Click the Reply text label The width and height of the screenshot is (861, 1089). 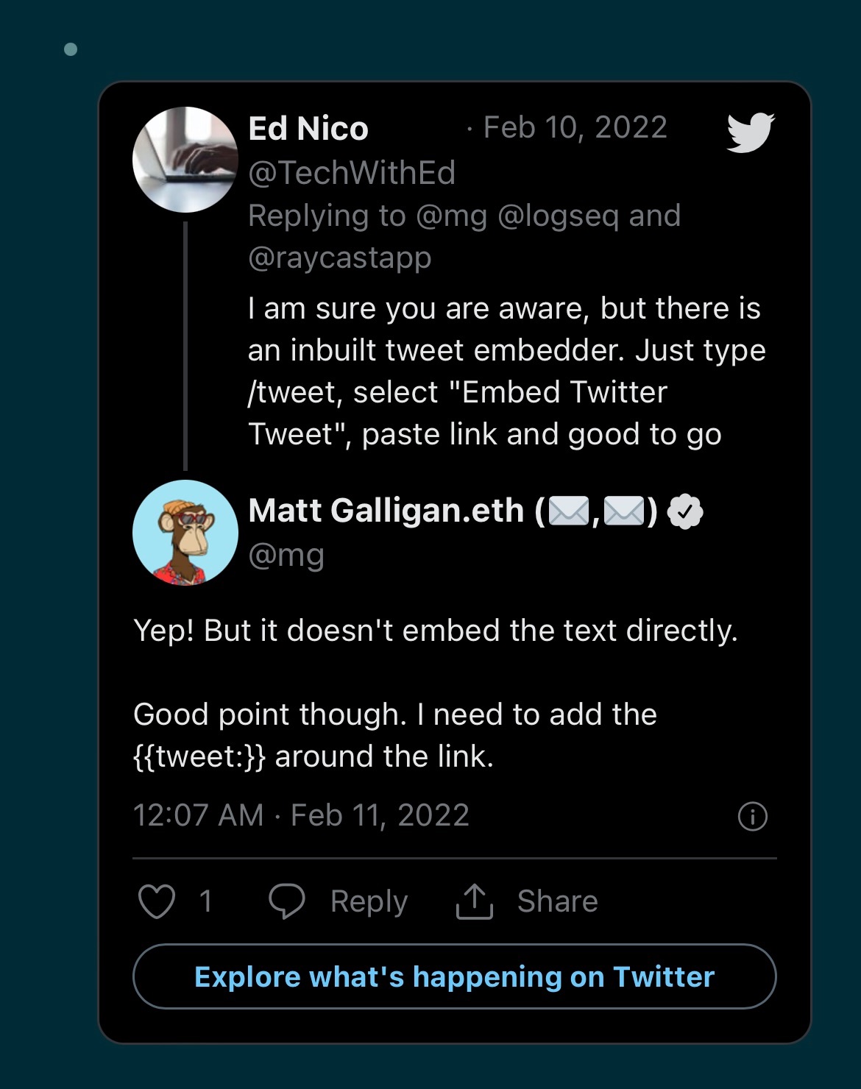tap(369, 901)
